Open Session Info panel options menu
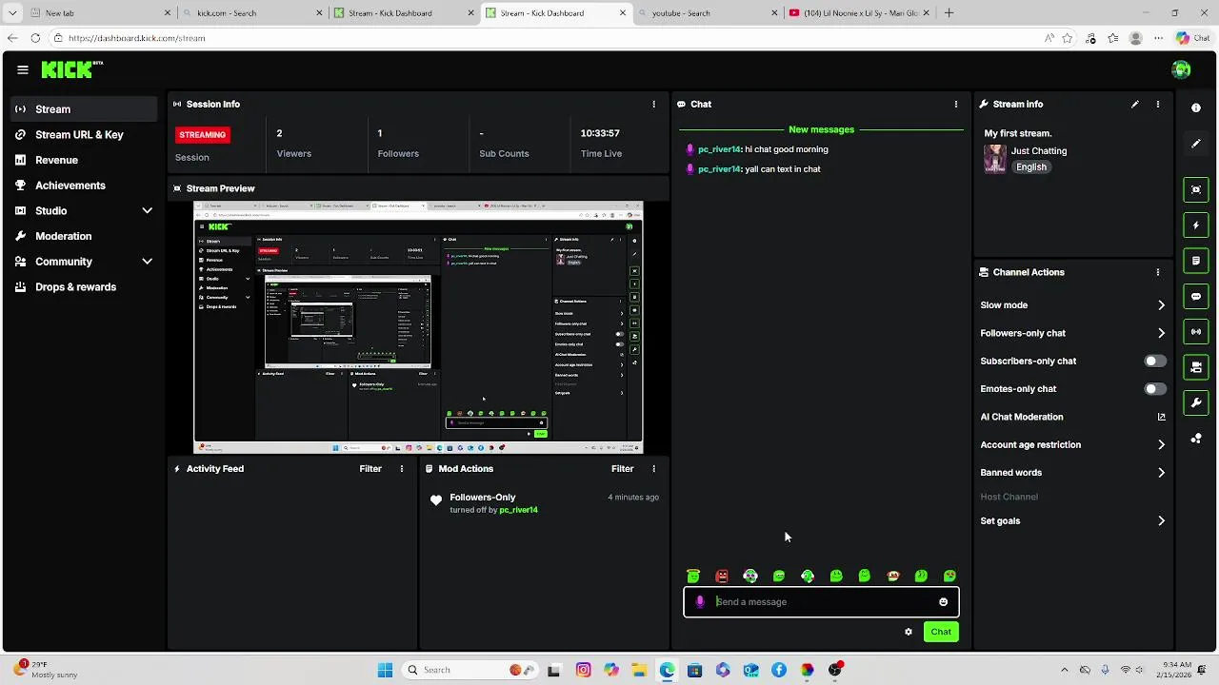1219x685 pixels. point(653,104)
